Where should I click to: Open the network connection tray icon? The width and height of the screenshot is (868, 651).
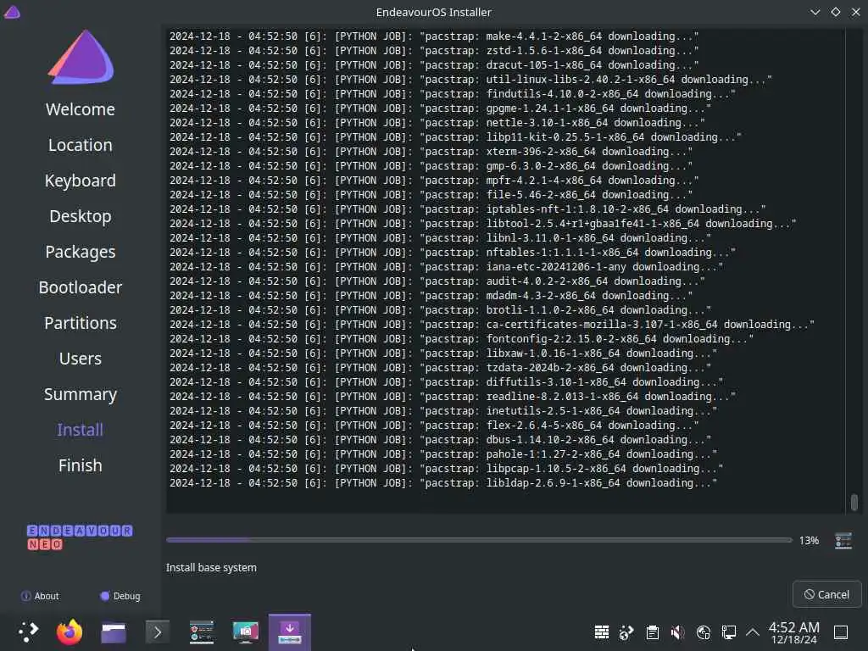coord(728,632)
